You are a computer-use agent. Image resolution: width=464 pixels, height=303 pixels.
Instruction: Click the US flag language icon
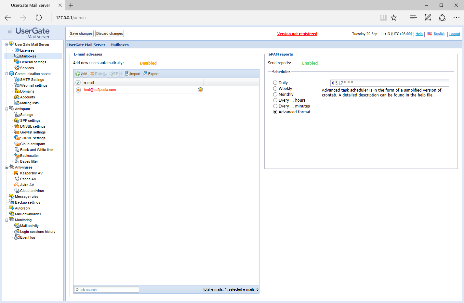click(x=430, y=33)
